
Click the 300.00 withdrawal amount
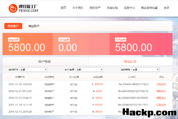[x=99, y=112]
